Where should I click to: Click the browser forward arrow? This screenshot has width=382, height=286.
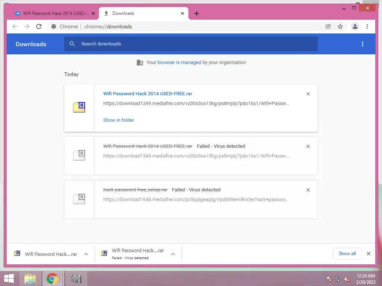click(x=27, y=26)
